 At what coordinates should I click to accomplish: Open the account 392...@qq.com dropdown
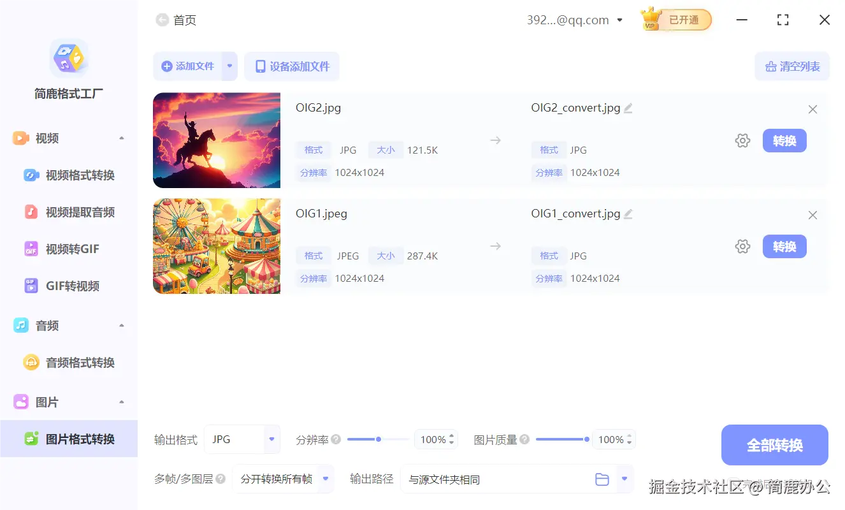tap(621, 20)
